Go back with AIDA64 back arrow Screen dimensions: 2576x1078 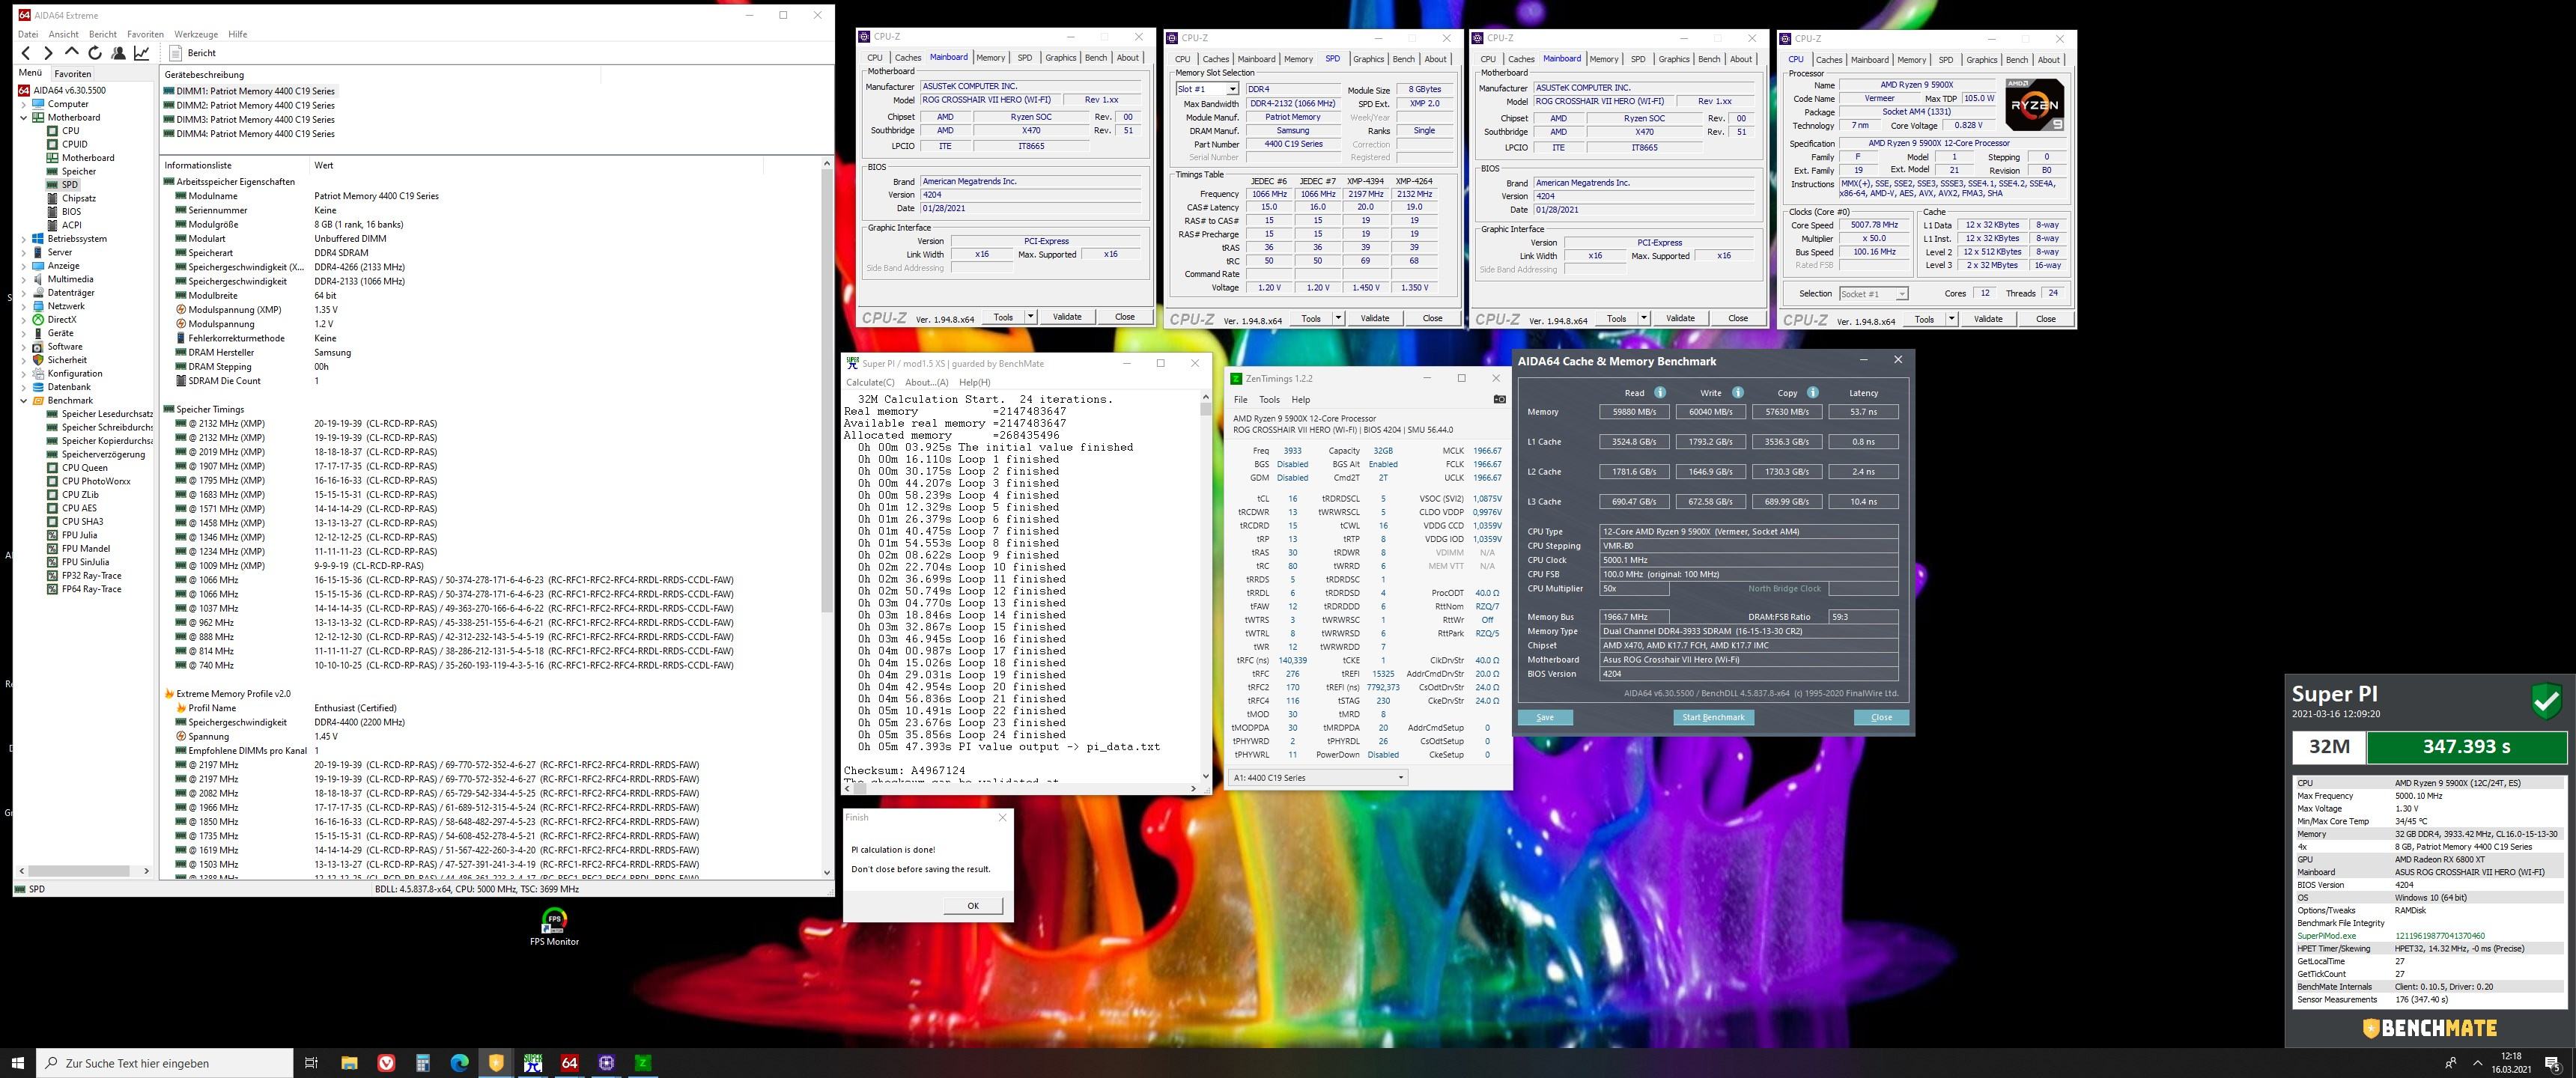coord(26,53)
